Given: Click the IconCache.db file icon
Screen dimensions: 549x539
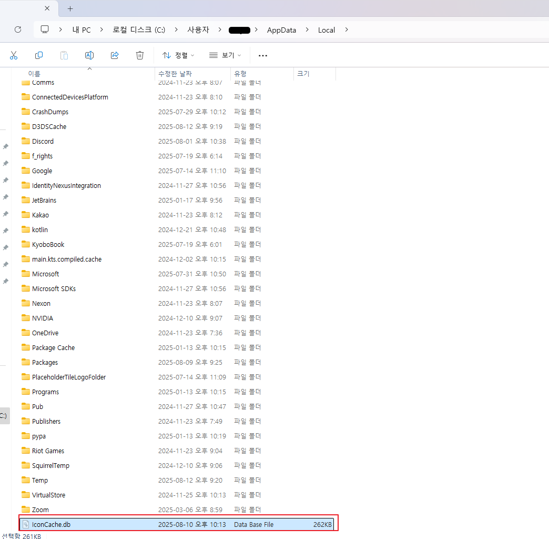Looking at the screenshot, I should [26, 524].
